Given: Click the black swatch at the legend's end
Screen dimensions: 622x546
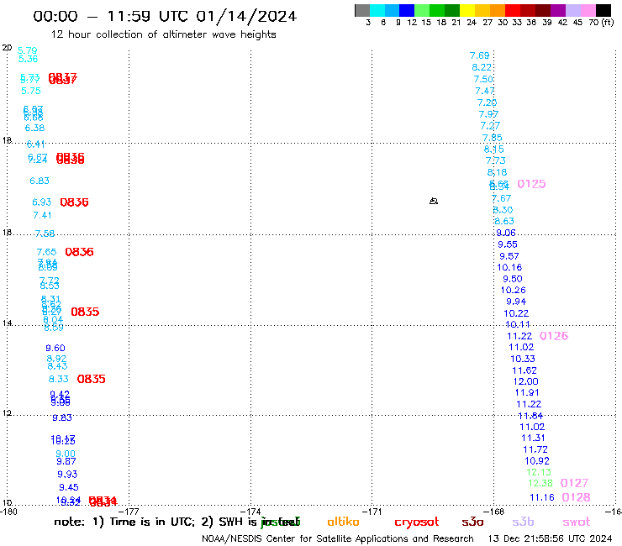Looking at the screenshot, I should pos(603,10).
